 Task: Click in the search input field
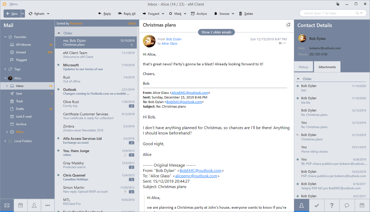point(328,13)
